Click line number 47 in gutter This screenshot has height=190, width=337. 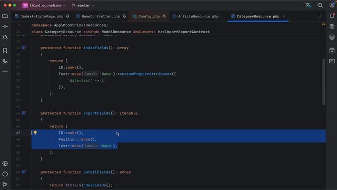[18, 133]
